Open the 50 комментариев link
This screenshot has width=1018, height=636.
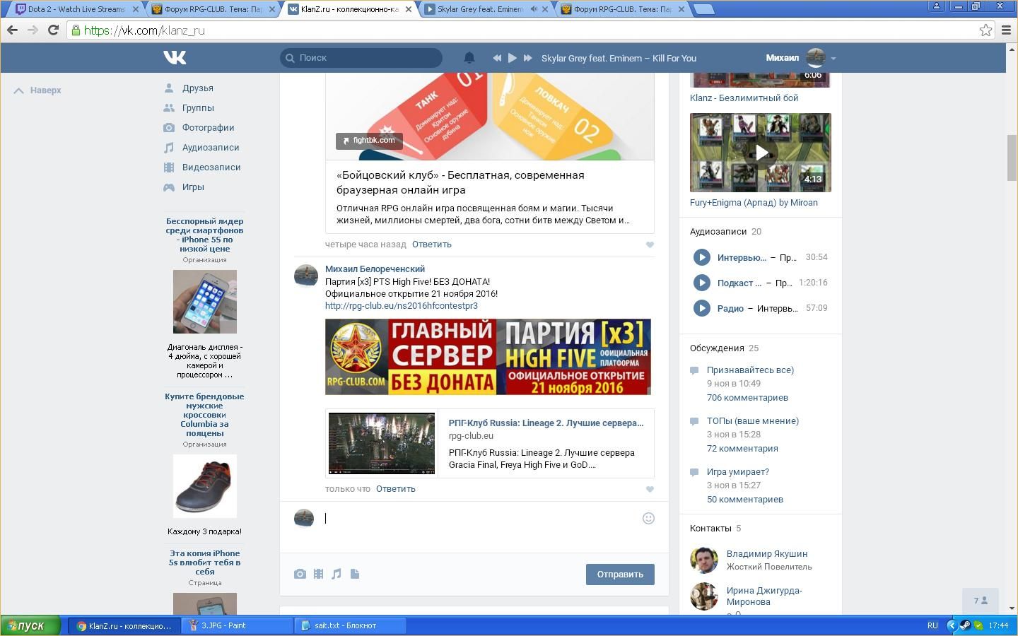point(745,500)
